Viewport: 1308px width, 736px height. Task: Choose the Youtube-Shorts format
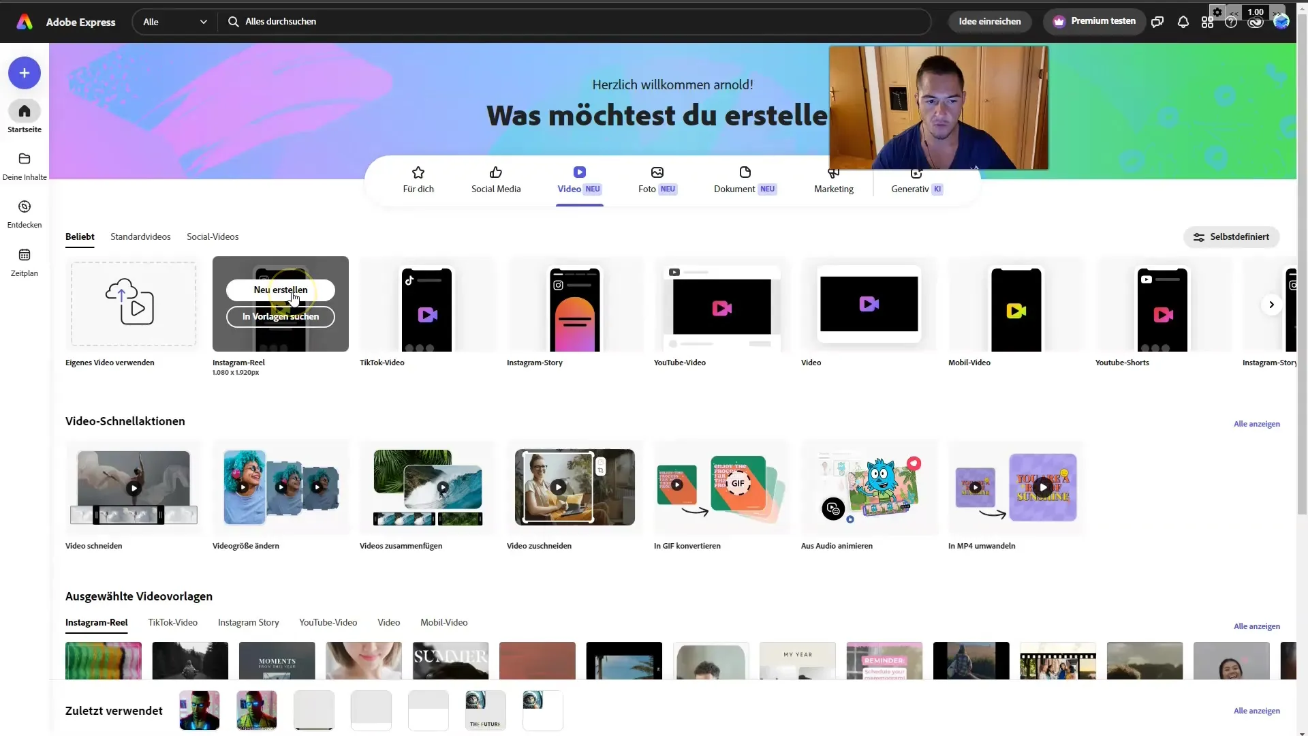click(x=1164, y=305)
